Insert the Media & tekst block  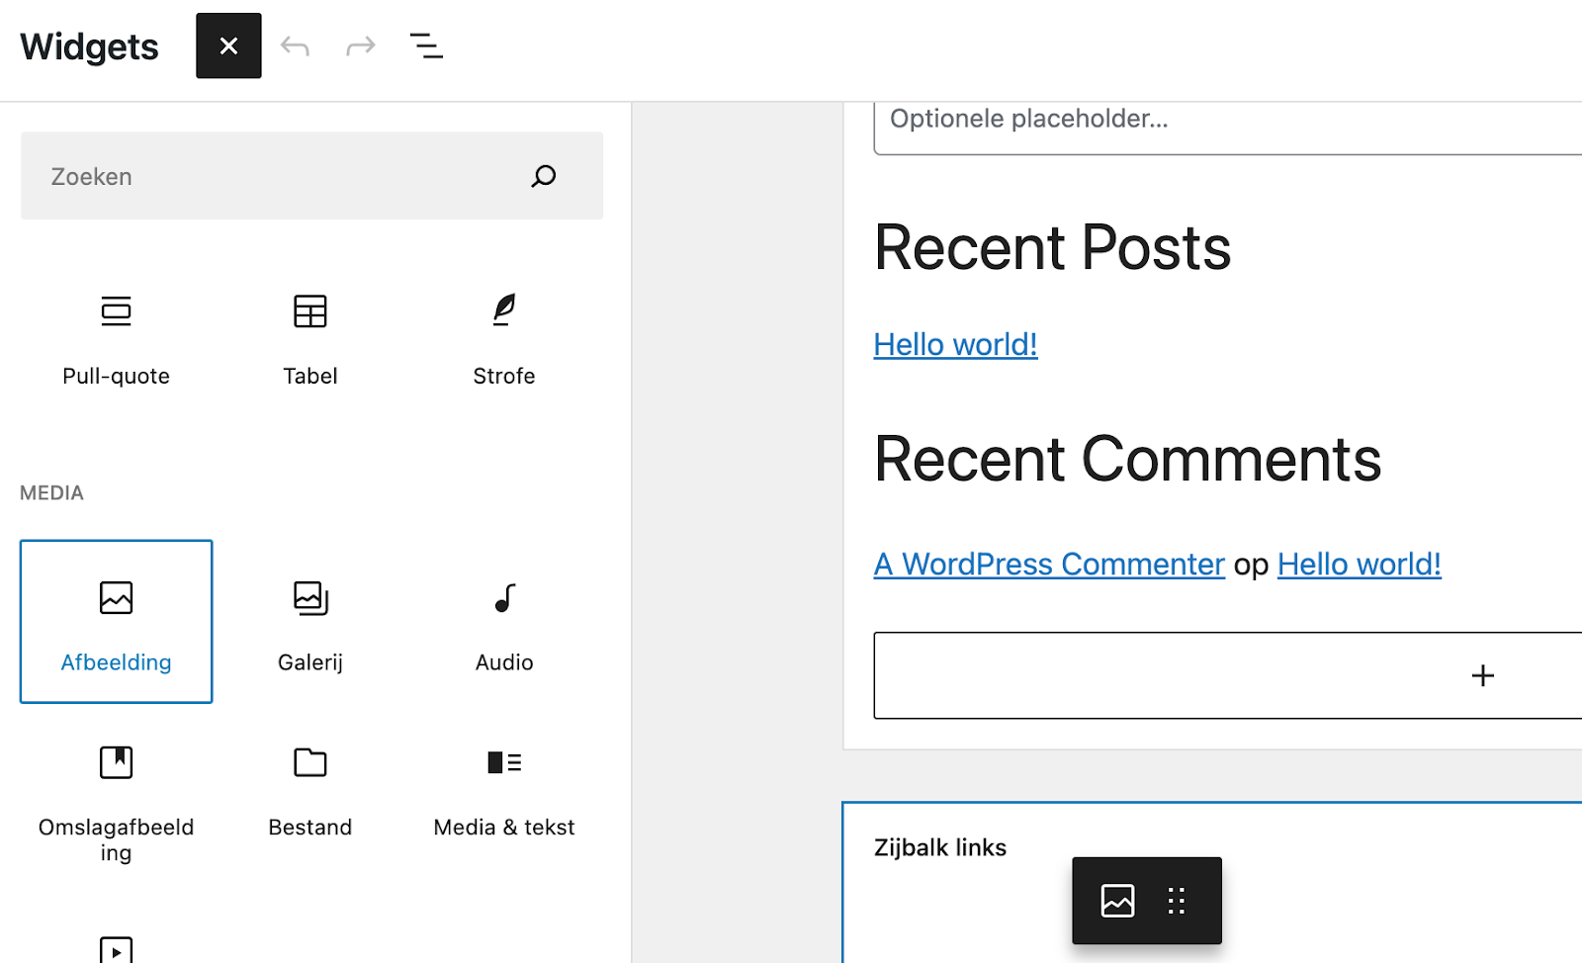503,786
